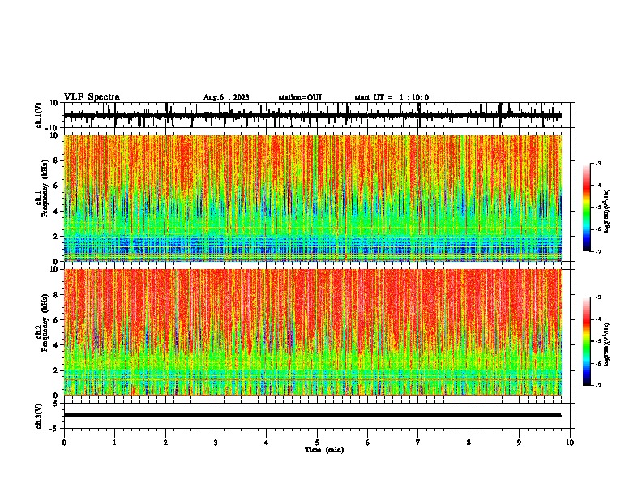Click inside the ch.1 spectrogram panel
The image size is (642, 496).
tap(313, 198)
